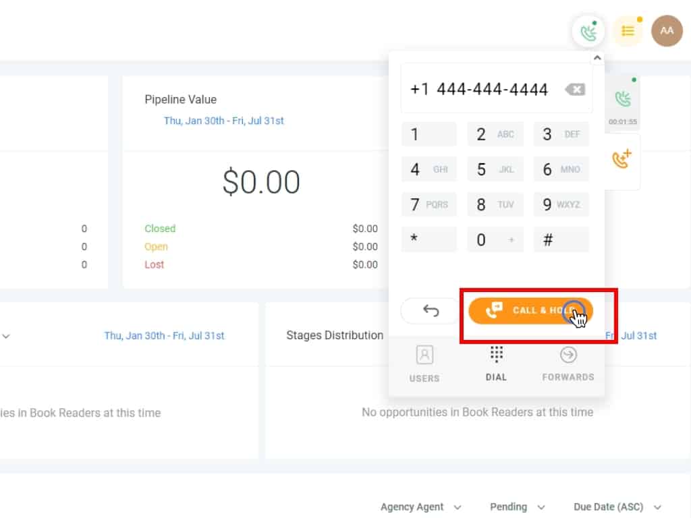
Task: Click the phone number input field
Action: click(x=480, y=89)
